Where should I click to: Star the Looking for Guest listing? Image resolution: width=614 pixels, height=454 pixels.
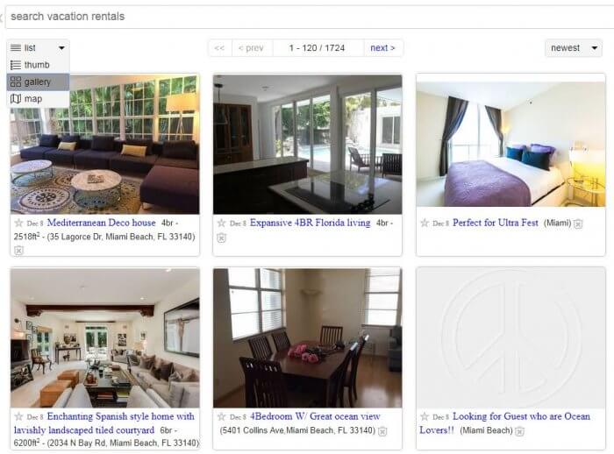[425, 416]
